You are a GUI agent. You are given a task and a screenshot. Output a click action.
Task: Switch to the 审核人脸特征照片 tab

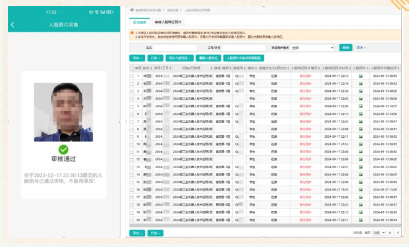pyautogui.click(x=168, y=22)
